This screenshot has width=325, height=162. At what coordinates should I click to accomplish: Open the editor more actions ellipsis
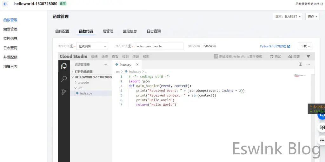pyautogui.click(x=308, y=64)
